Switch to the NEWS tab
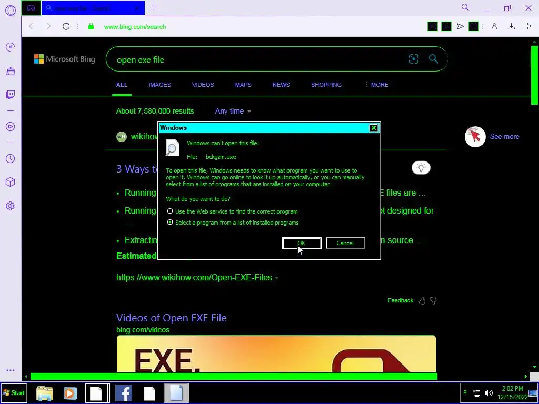Viewport: 539px width, 404px height. click(281, 85)
